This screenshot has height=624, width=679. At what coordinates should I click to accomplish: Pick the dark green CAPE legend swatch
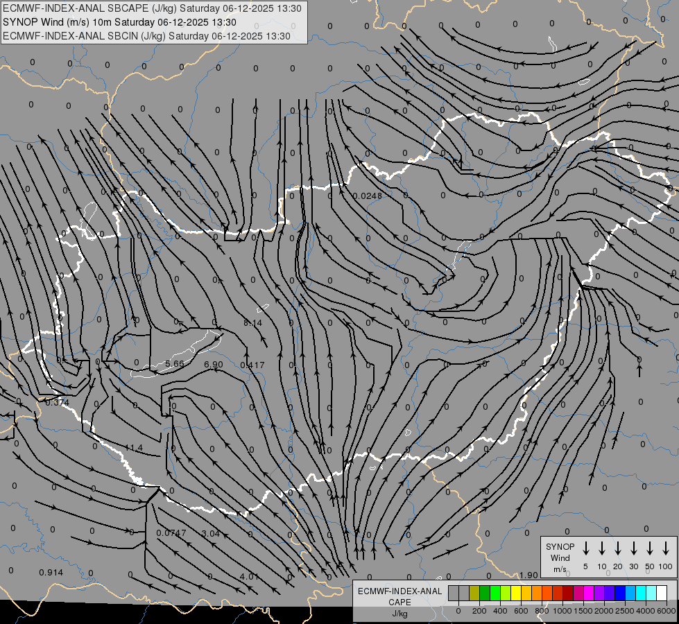click(x=485, y=593)
